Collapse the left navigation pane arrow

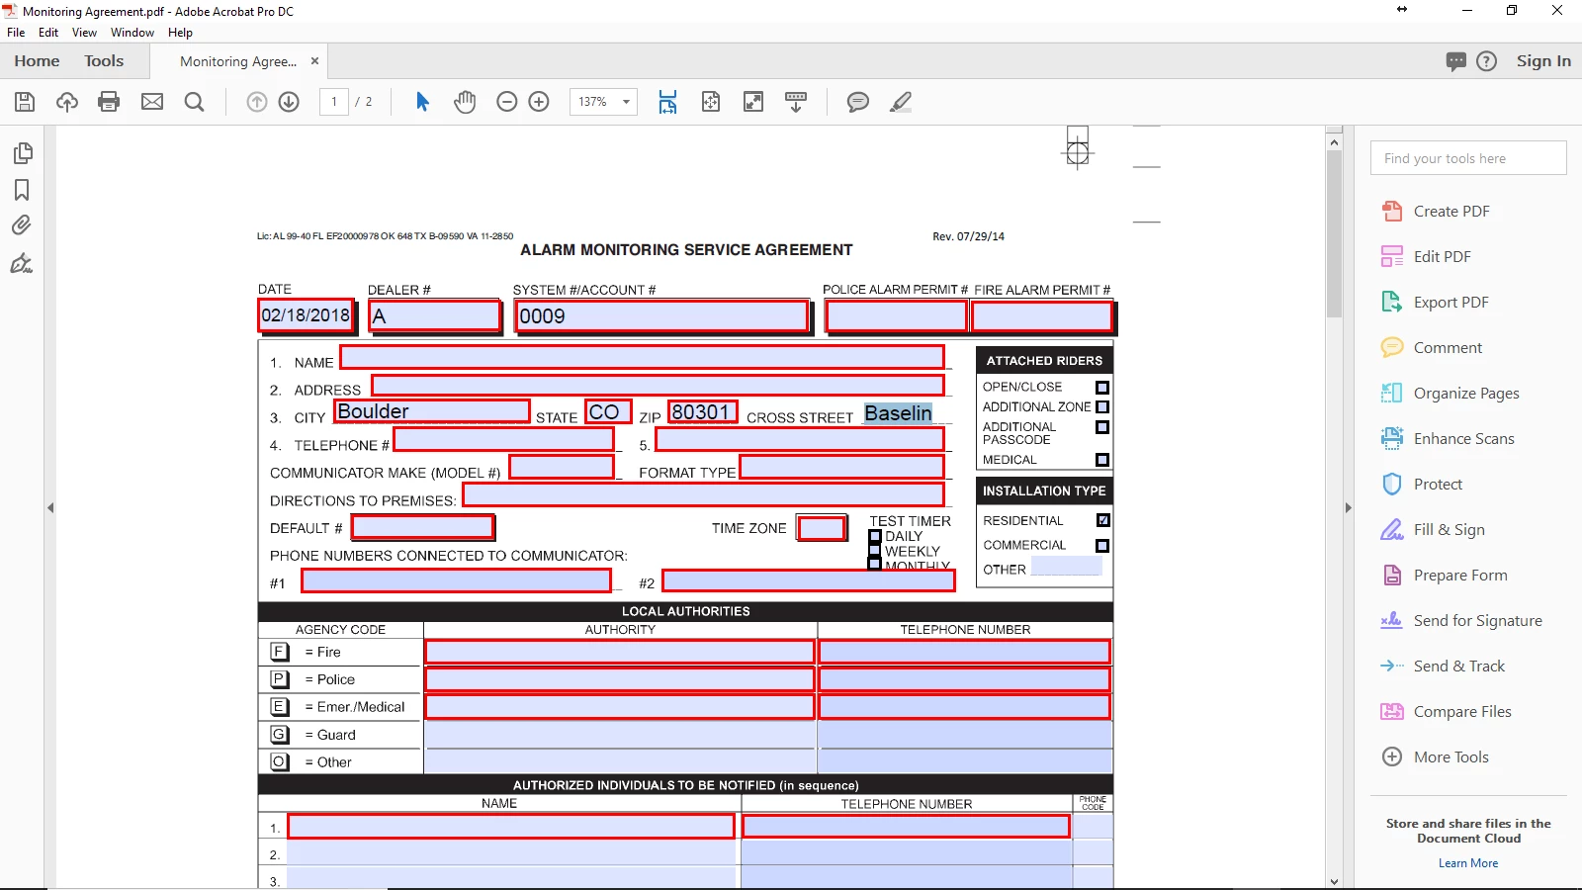click(x=49, y=507)
